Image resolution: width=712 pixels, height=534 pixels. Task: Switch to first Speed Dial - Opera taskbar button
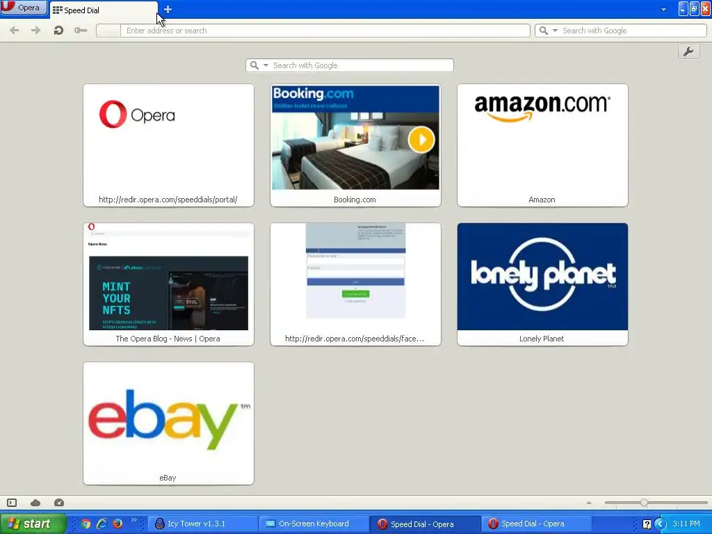(424, 524)
